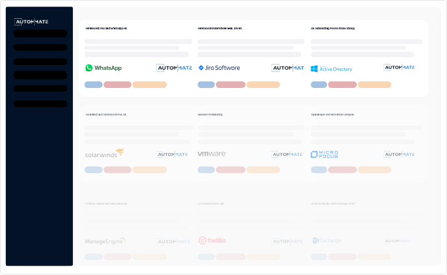This screenshot has height=275, width=447.
Task: Click the orange tag under Micro Focus
Action: 375,170
